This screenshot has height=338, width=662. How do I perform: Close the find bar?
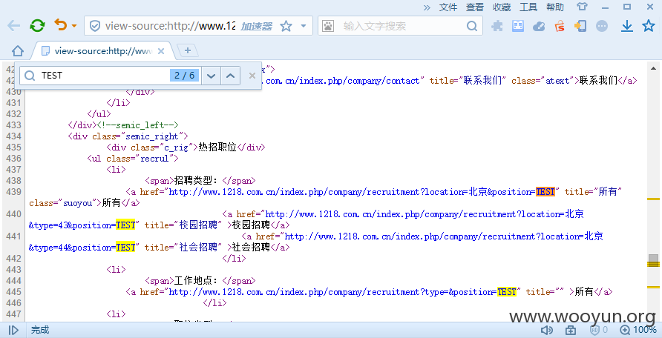[252, 76]
